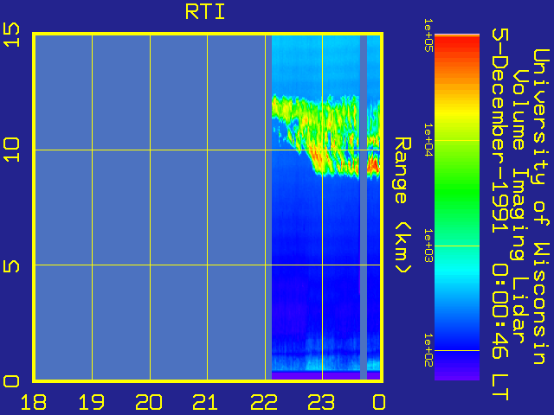
Task: Click the 5 km range axis label
Action: tap(11, 267)
